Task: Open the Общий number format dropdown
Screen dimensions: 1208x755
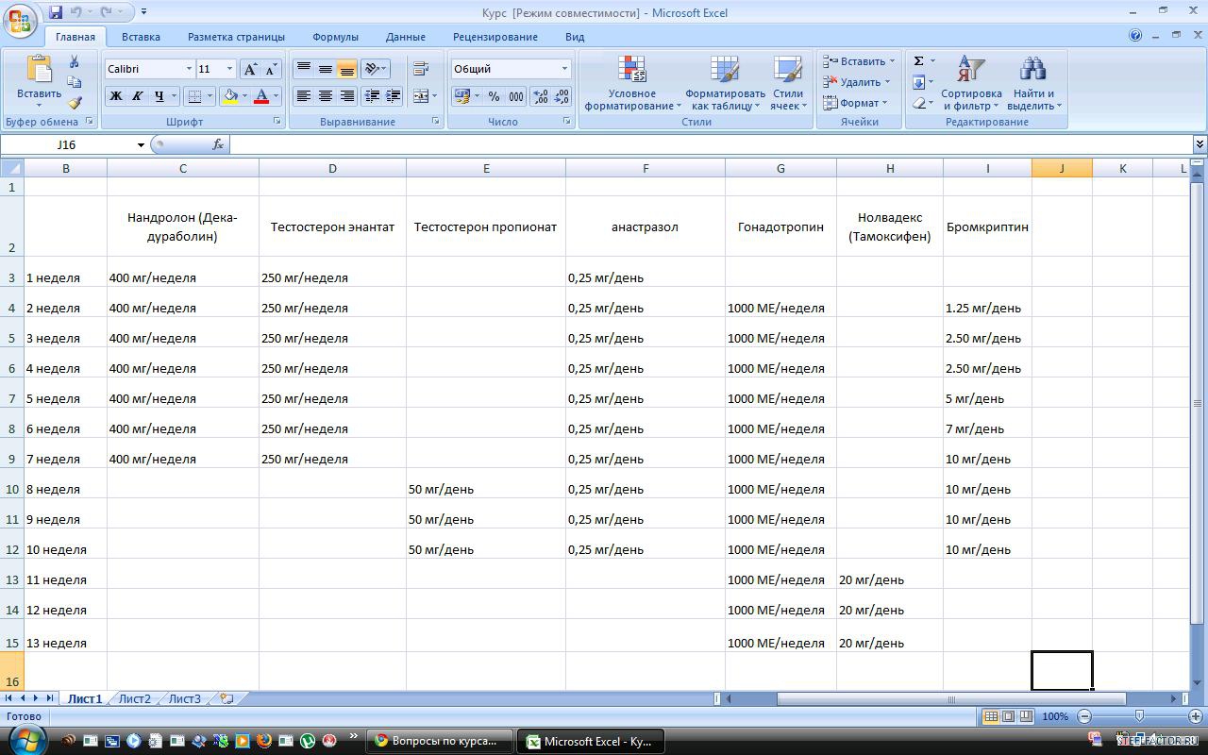Action: (564, 69)
